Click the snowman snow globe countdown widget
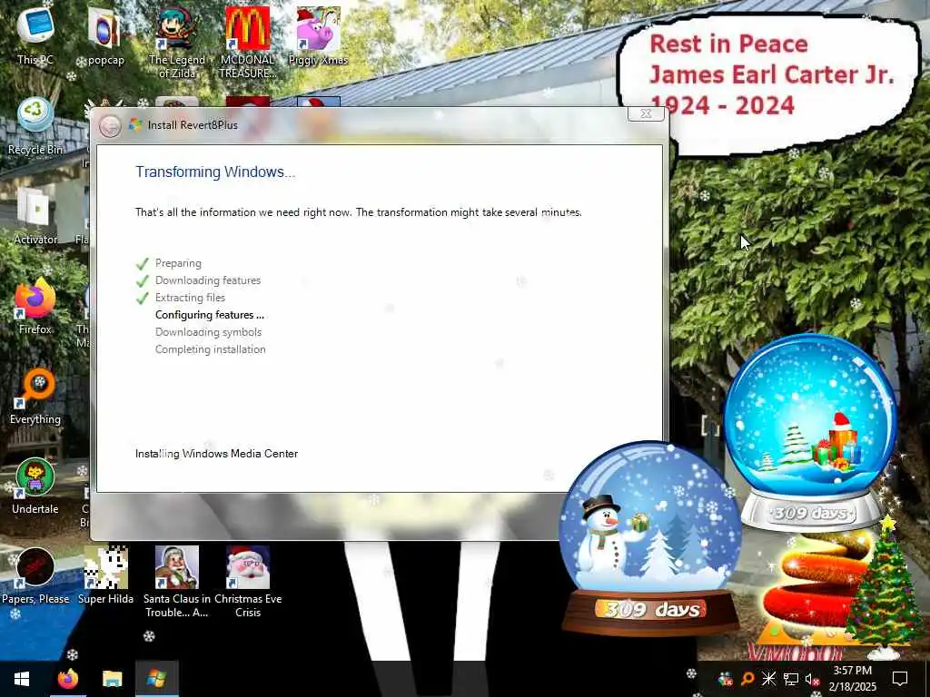Viewport: 930px width, 697px height. (650, 536)
